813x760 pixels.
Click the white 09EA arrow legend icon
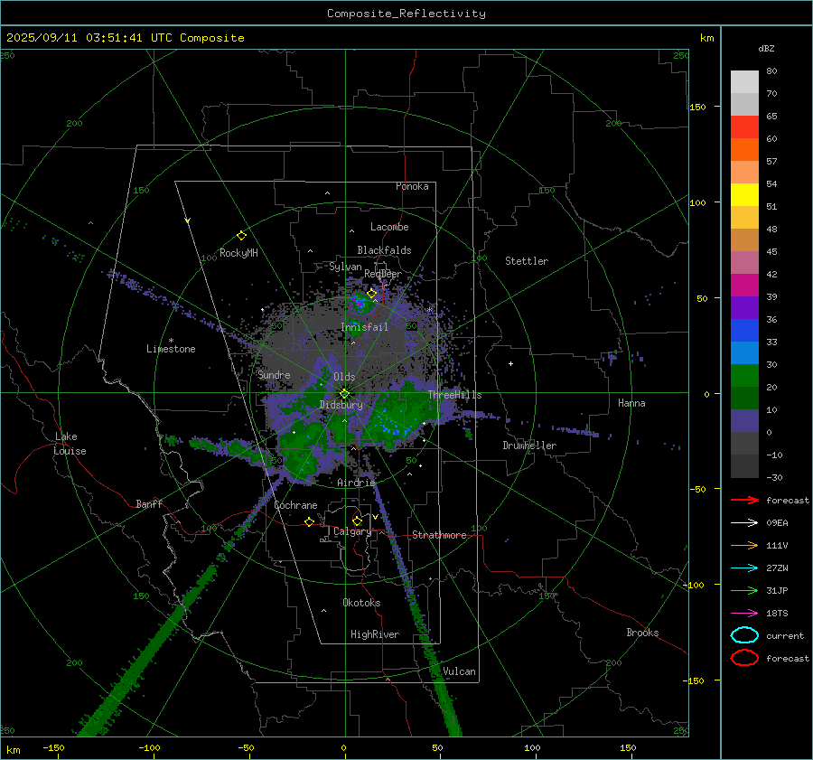click(x=744, y=523)
